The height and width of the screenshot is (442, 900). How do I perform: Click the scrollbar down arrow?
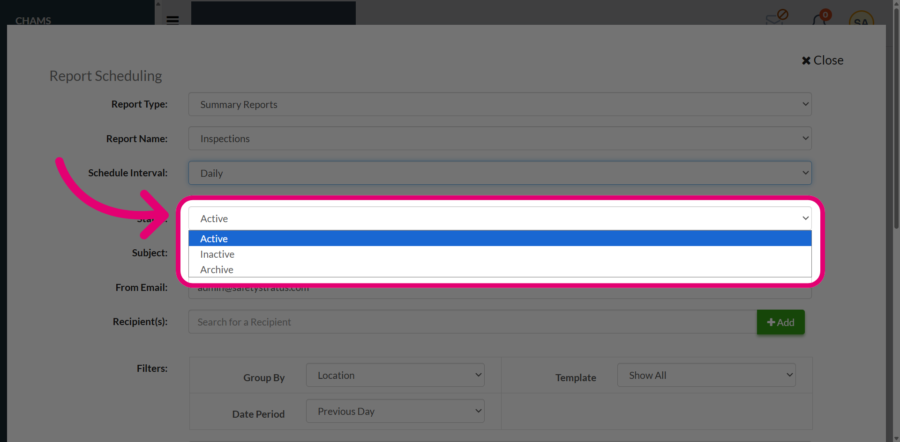[896, 439]
